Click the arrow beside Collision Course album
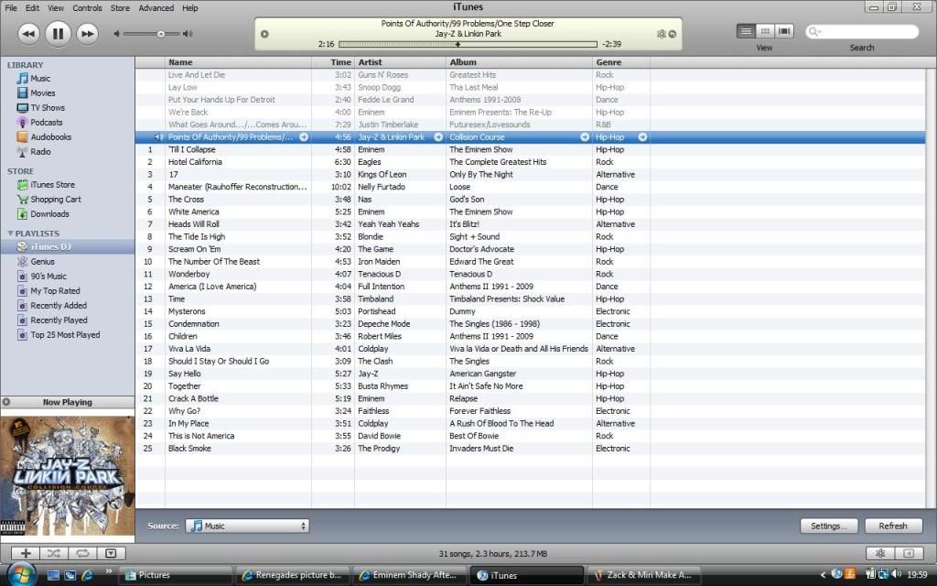Image resolution: width=937 pixels, height=586 pixels. tap(585, 137)
